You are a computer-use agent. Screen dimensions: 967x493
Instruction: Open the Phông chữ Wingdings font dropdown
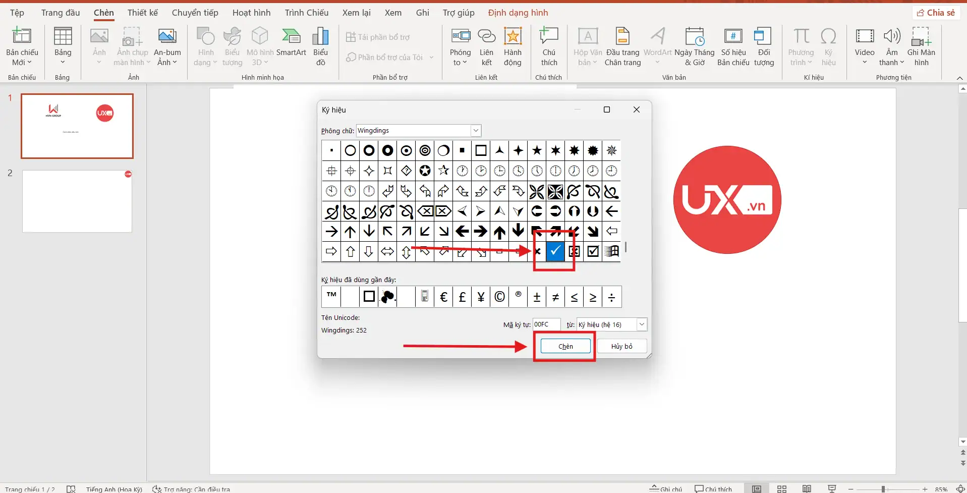click(476, 131)
